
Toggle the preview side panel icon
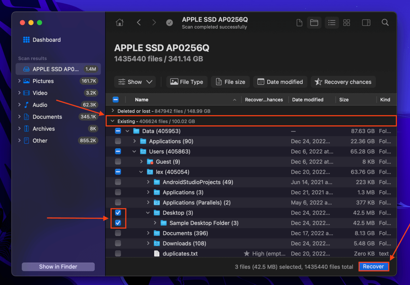click(366, 23)
